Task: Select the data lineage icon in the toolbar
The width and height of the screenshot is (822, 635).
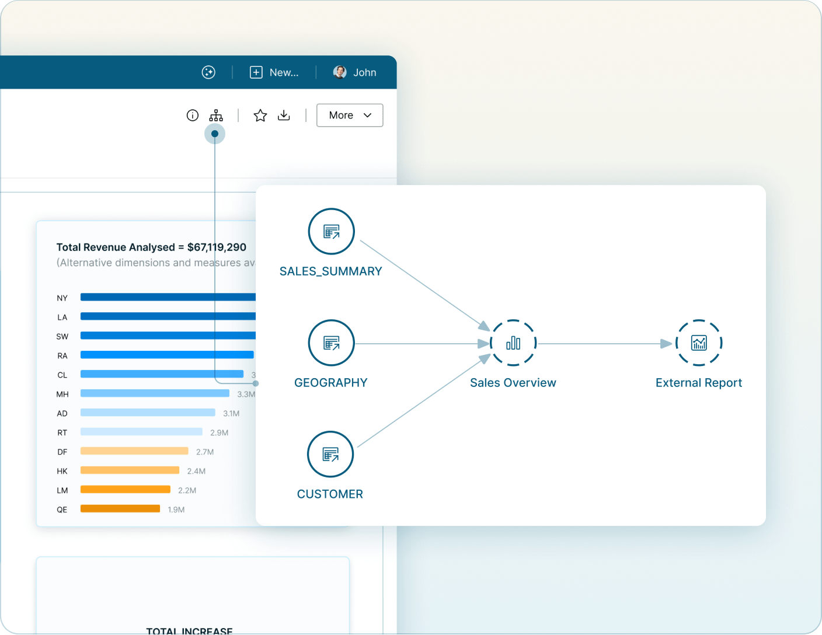Action: click(216, 115)
